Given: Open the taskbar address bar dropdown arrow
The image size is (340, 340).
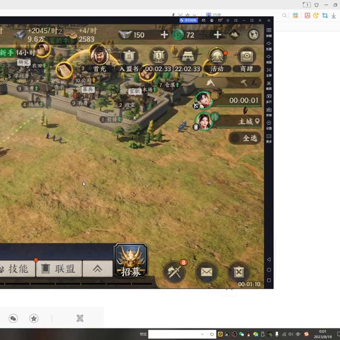Looking at the screenshot, I should coord(202,334).
